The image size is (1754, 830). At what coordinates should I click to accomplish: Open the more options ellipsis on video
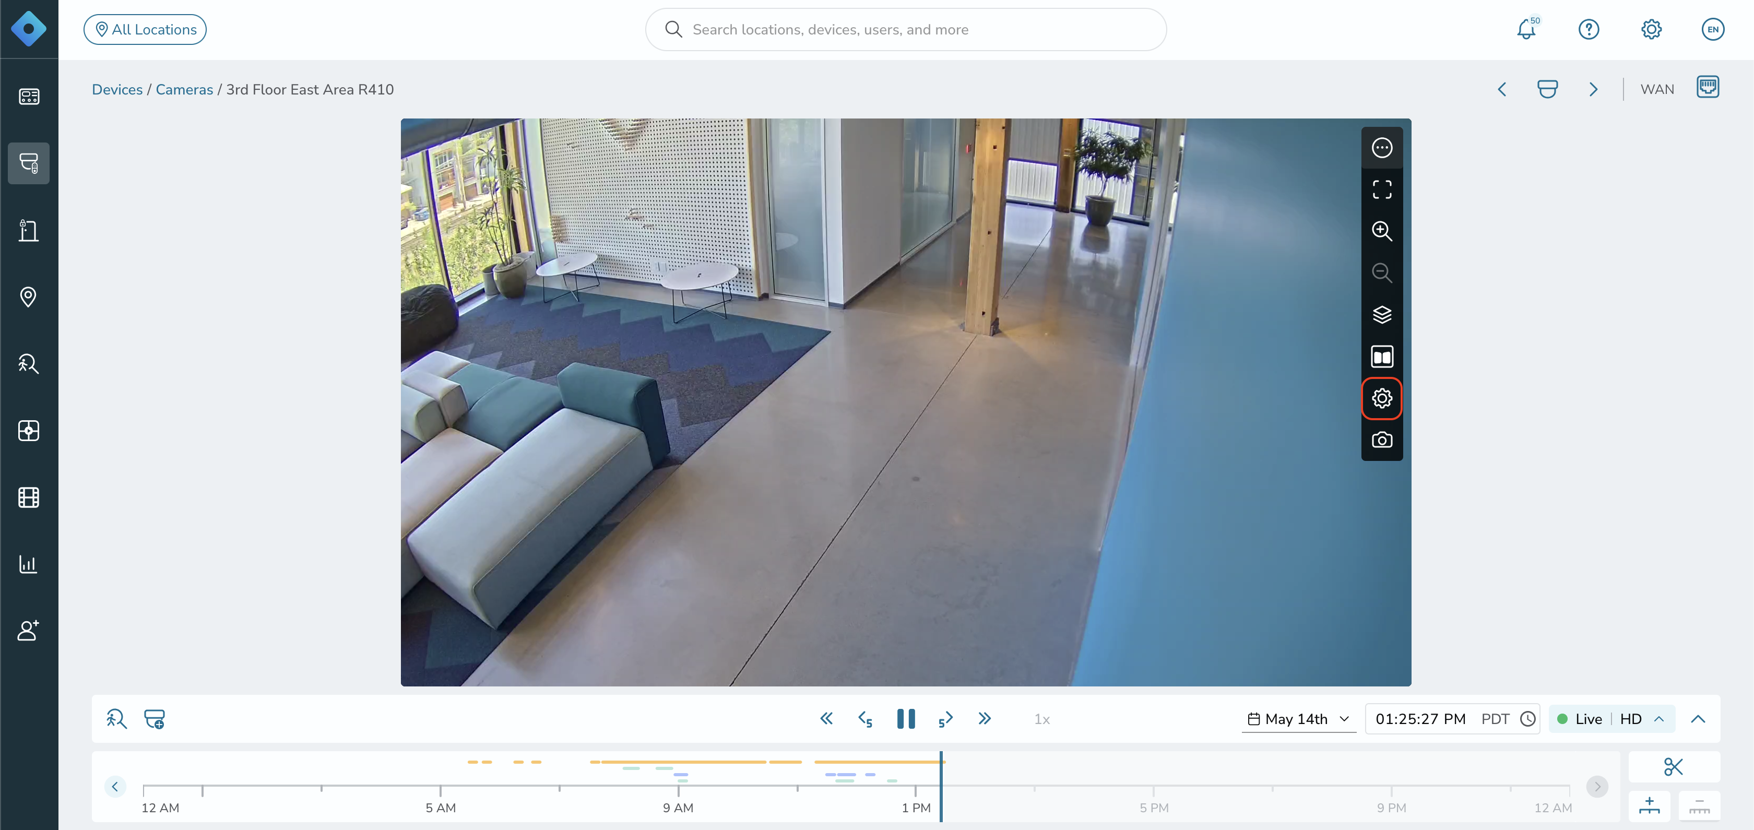1382,148
